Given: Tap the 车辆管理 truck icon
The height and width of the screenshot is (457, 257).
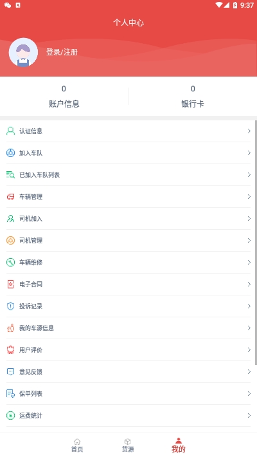Looking at the screenshot, I should 10,197.
